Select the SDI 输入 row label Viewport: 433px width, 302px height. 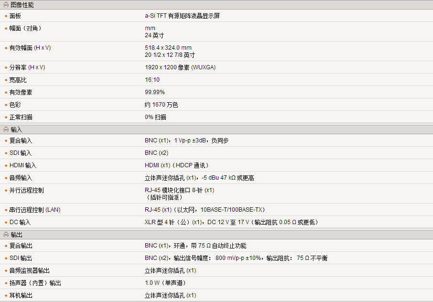[x=21, y=153]
